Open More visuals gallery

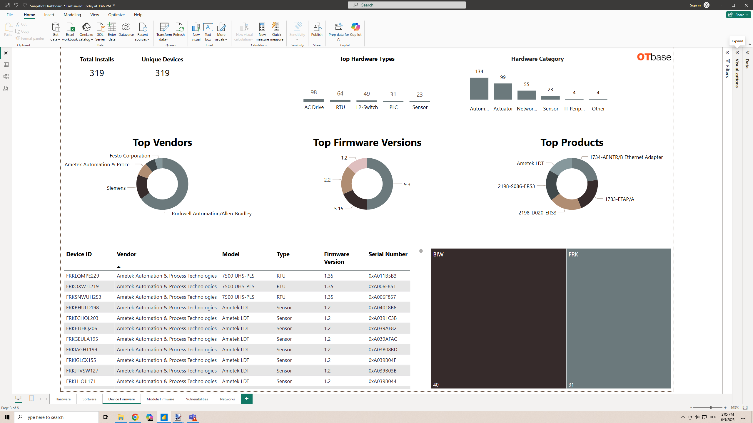click(221, 32)
